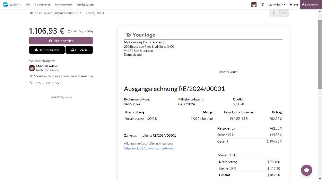Click the phone number +1 555-555-5555
This screenshot has width=322, height=181.
click(46, 83)
